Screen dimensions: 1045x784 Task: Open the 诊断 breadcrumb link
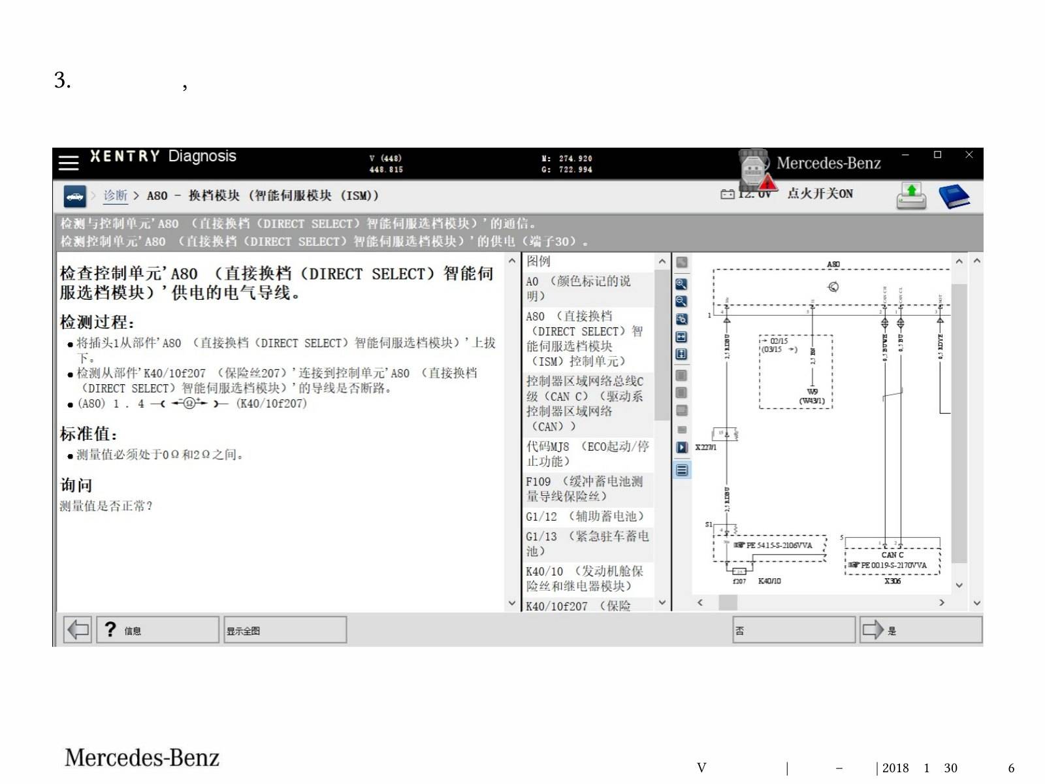(x=115, y=195)
